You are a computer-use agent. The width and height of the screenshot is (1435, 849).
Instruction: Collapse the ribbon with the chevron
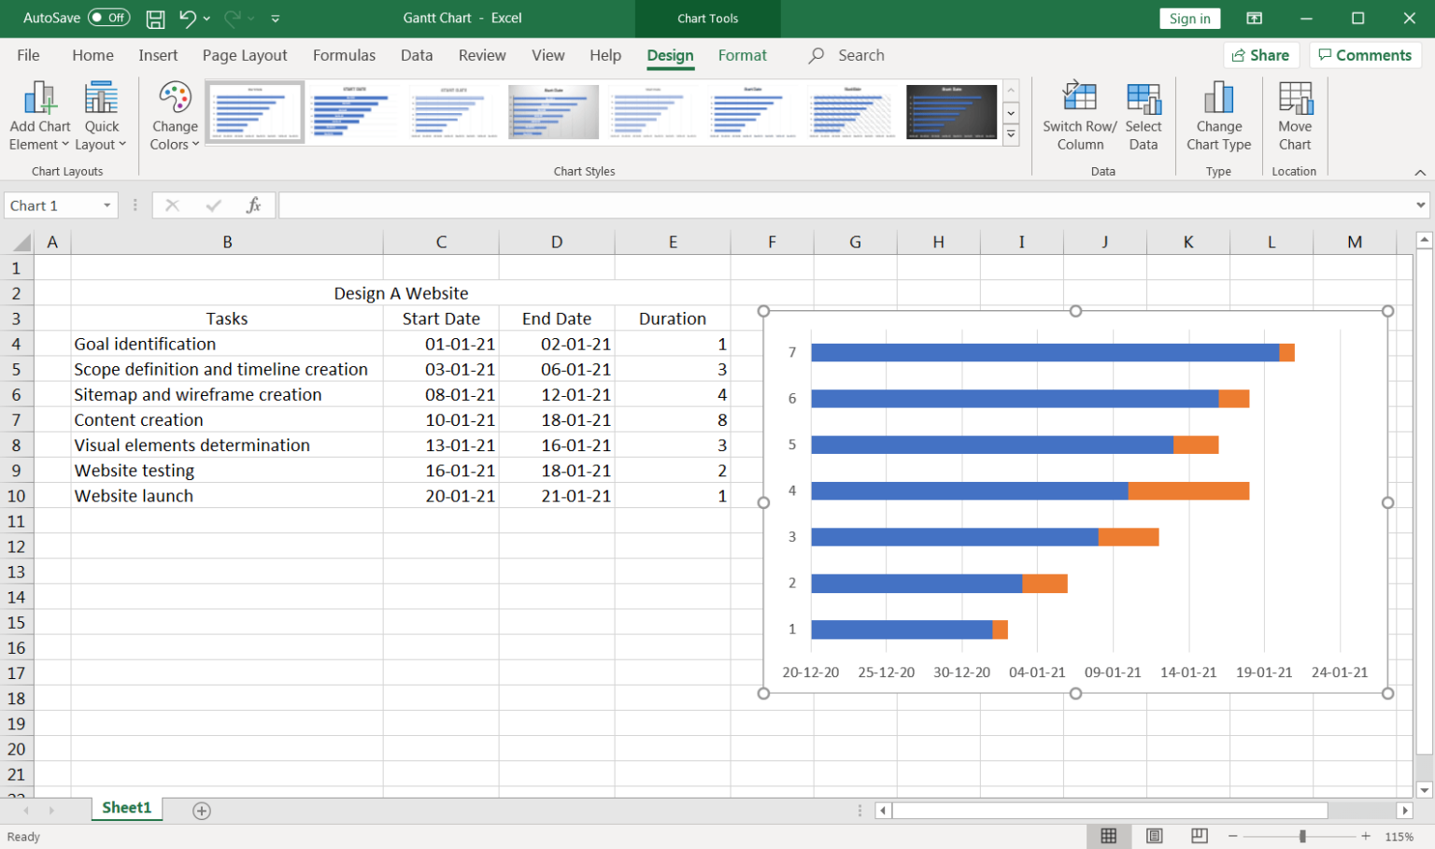coord(1421,171)
